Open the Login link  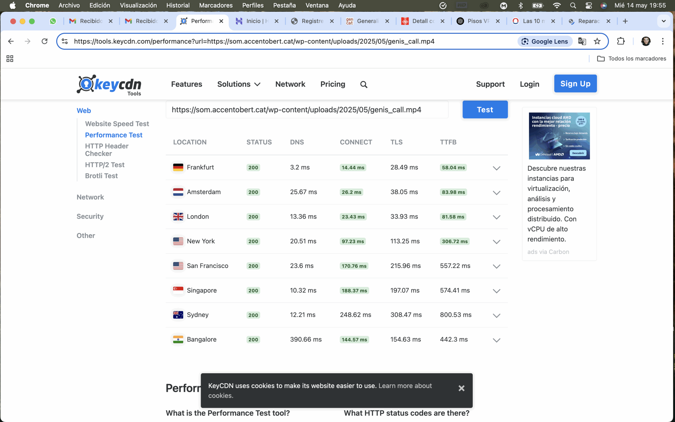pyautogui.click(x=529, y=84)
